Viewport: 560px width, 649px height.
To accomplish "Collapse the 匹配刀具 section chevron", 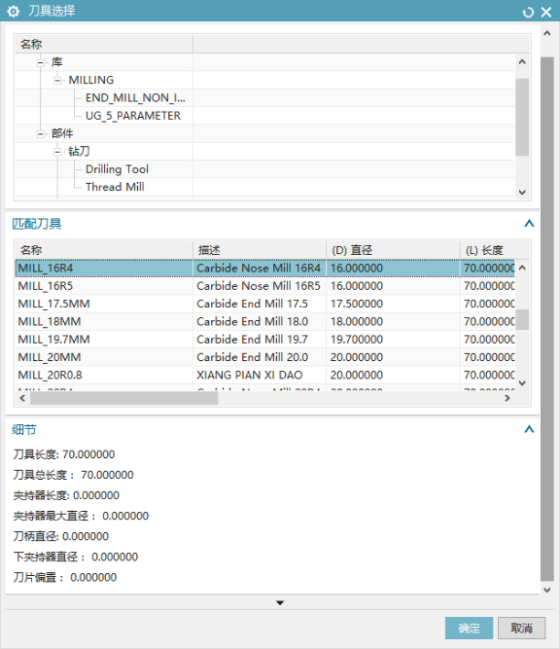I will 529,224.
